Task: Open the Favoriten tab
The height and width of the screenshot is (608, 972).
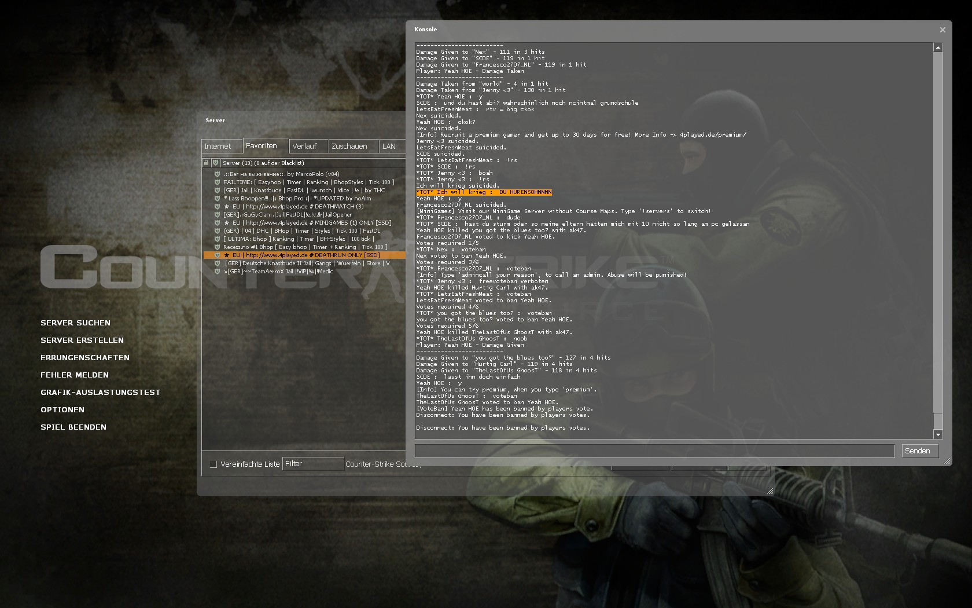Action: (x=266, y=145)
